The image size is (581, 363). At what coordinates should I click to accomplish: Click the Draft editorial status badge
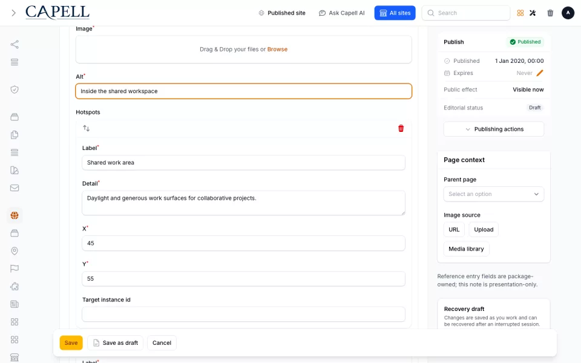pos(534,108)
